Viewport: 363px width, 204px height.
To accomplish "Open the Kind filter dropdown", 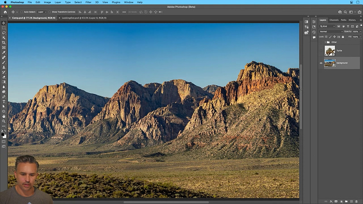I will click(x=327, y=26).
